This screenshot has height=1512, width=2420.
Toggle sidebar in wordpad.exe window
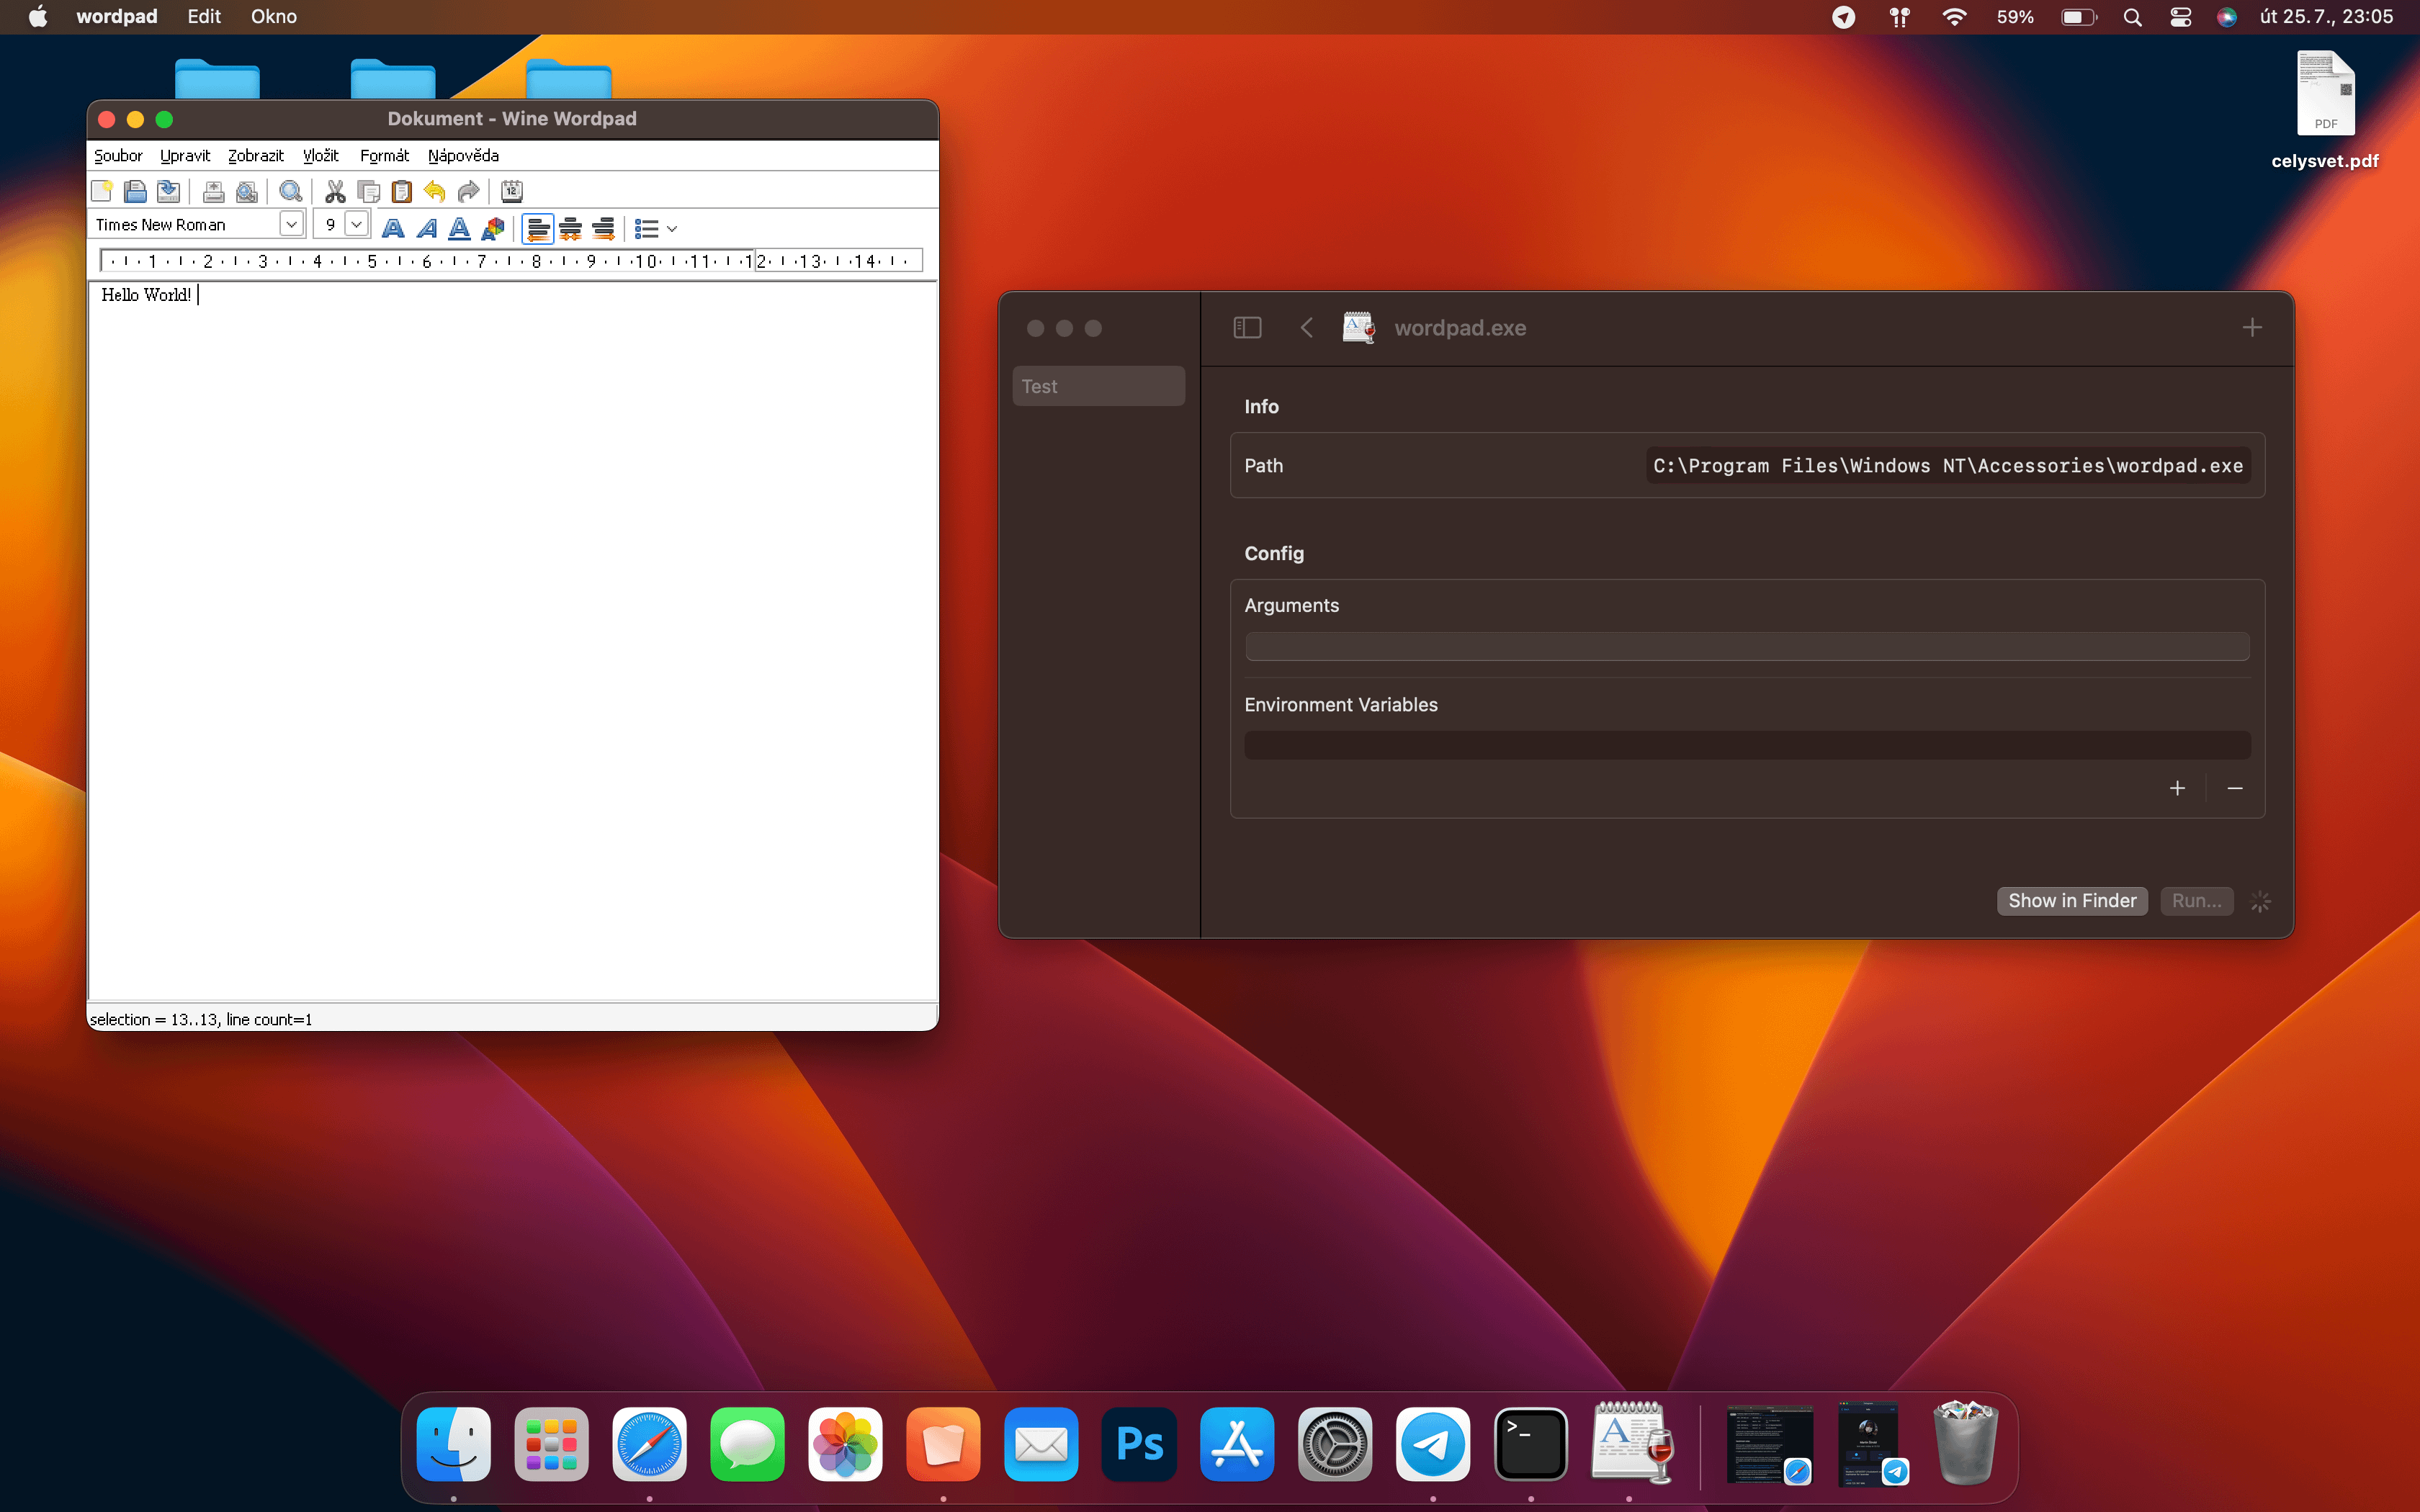pos(1247,328)
